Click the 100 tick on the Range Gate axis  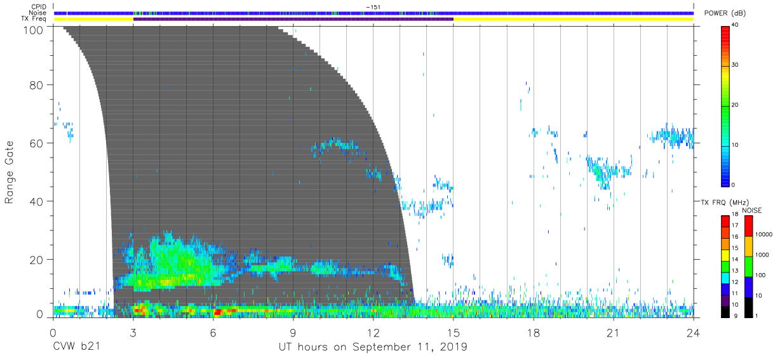coord(33,30)
